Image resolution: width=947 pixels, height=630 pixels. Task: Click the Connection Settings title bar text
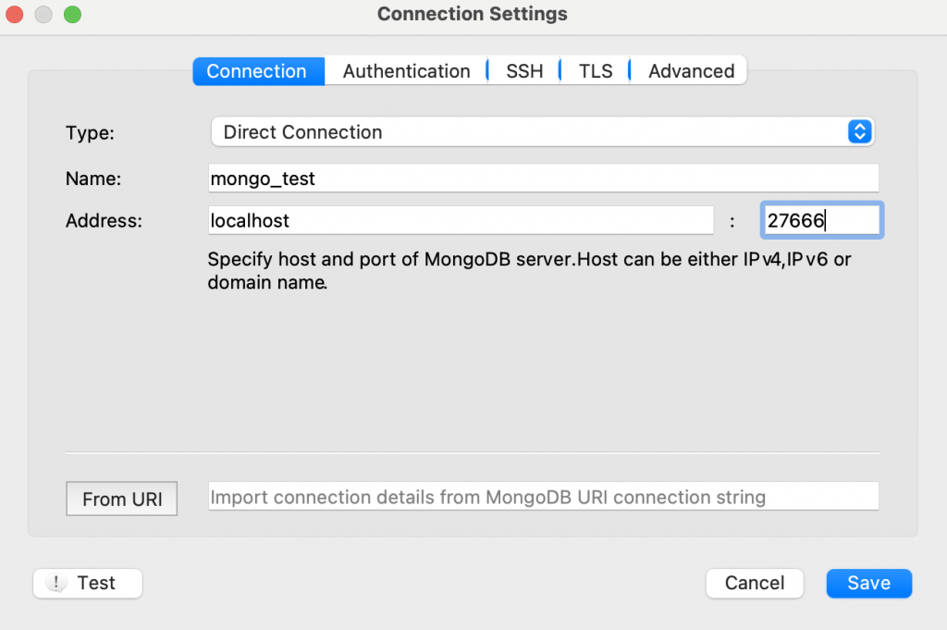pos(473,14)
